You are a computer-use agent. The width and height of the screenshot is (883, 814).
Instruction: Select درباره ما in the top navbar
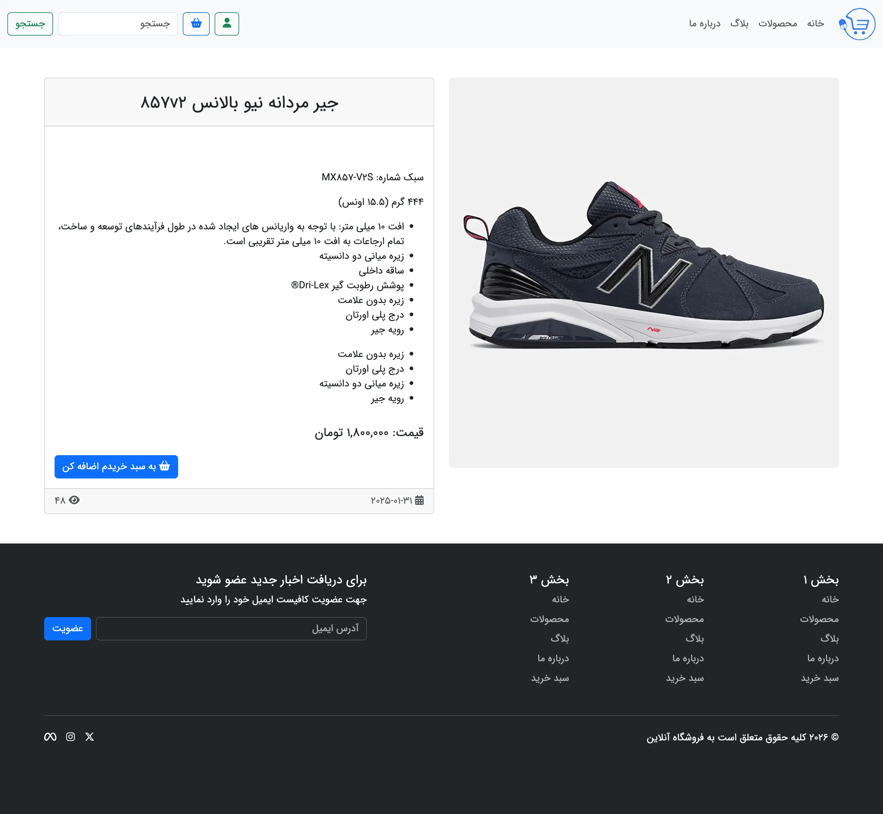click(x=705, y=24)
